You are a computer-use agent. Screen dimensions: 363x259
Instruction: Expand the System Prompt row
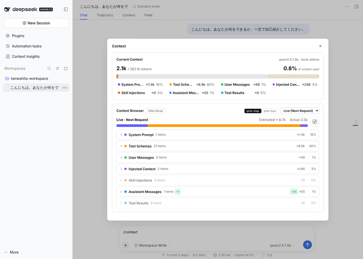218,135
